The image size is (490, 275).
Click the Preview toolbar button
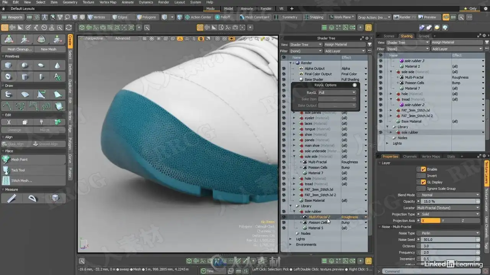click(427, 17)
